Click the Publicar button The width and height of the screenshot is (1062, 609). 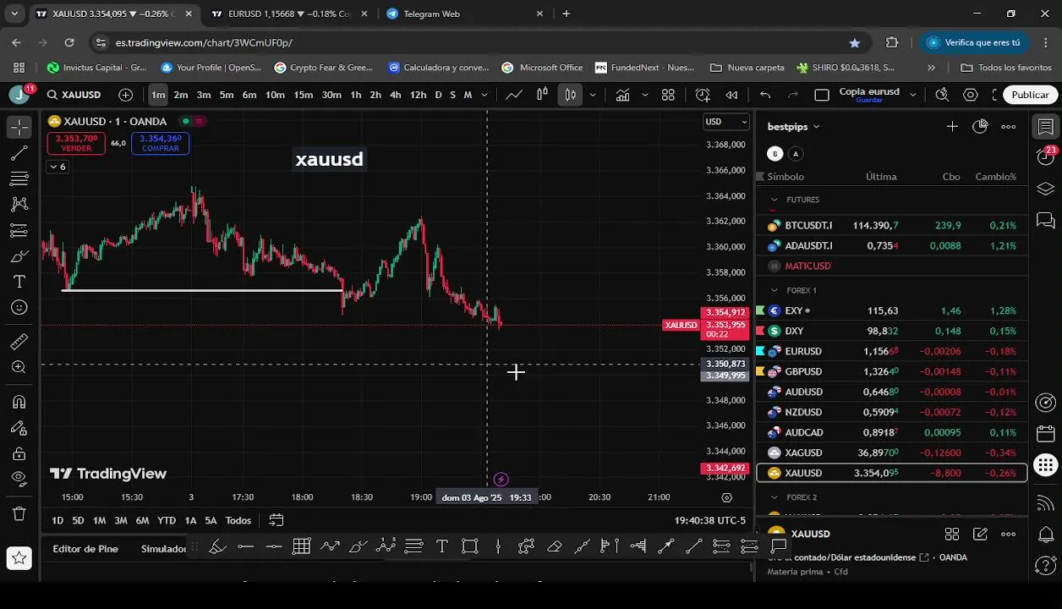coord(1030,95)
